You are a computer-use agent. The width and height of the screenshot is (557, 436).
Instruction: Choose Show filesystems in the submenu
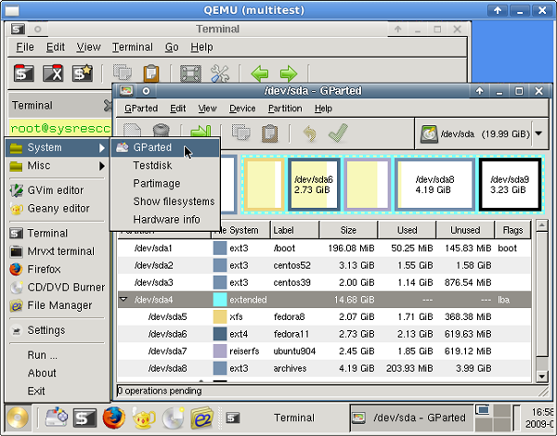coord(174,201)
